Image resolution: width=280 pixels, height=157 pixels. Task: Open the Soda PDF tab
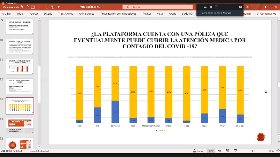pos(189,14)
